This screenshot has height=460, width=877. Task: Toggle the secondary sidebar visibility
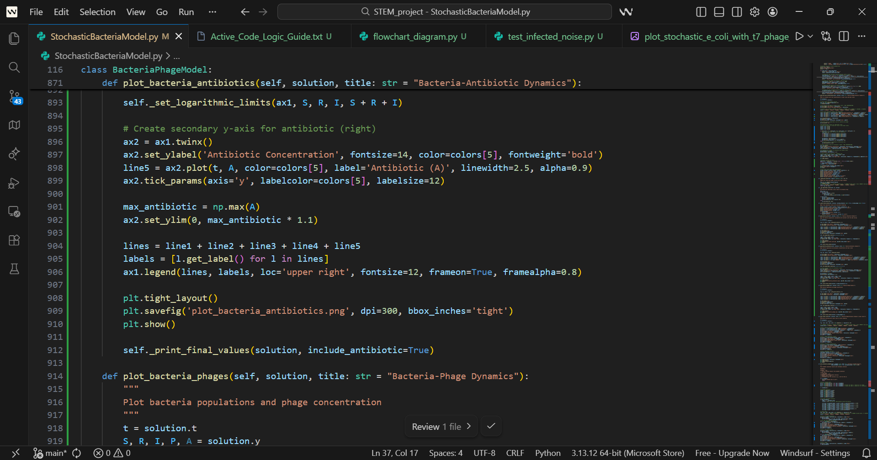[737, 12]
